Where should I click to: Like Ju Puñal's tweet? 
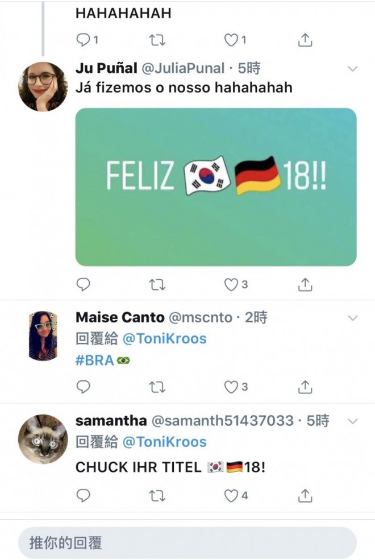tap(231, 285)
